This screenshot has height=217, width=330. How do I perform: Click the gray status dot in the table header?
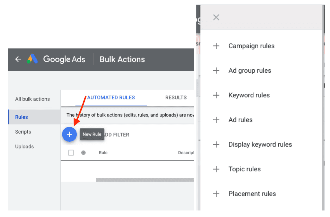point(83,153)
